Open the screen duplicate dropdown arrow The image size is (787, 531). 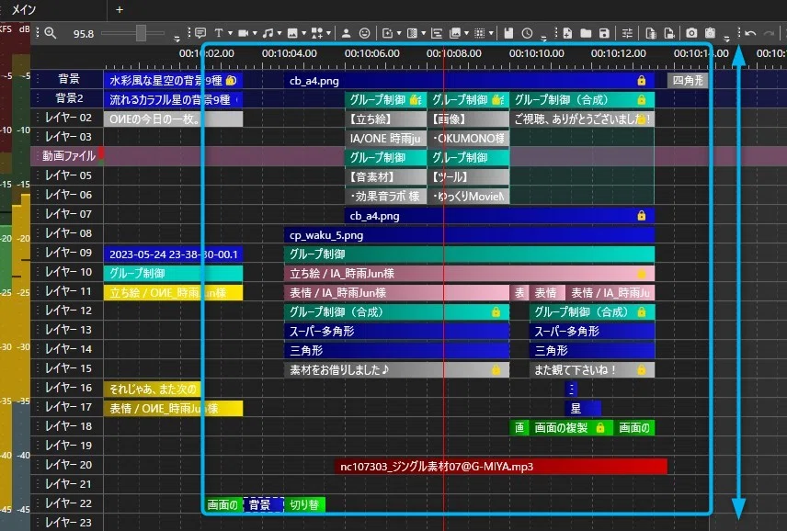[467, 33]
